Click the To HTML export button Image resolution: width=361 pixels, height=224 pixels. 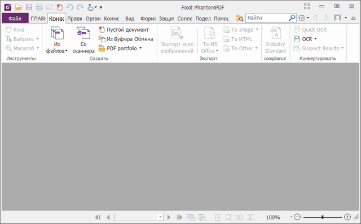click(x=238, y=39)
